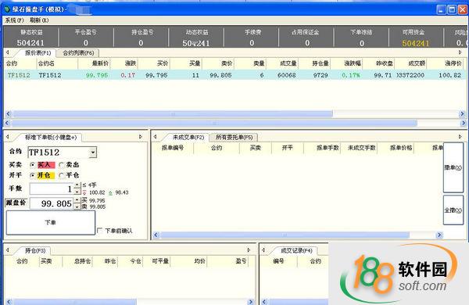The width and height of the screenshot is (469, 305).
Task: Select the 成交记录(F4) tab
Action: click(x=296, y=250)
